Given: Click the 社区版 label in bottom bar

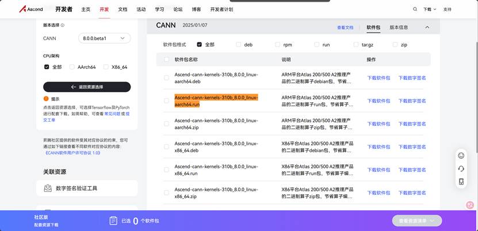Looking at the screenshot, I should [x=41, y=217].
